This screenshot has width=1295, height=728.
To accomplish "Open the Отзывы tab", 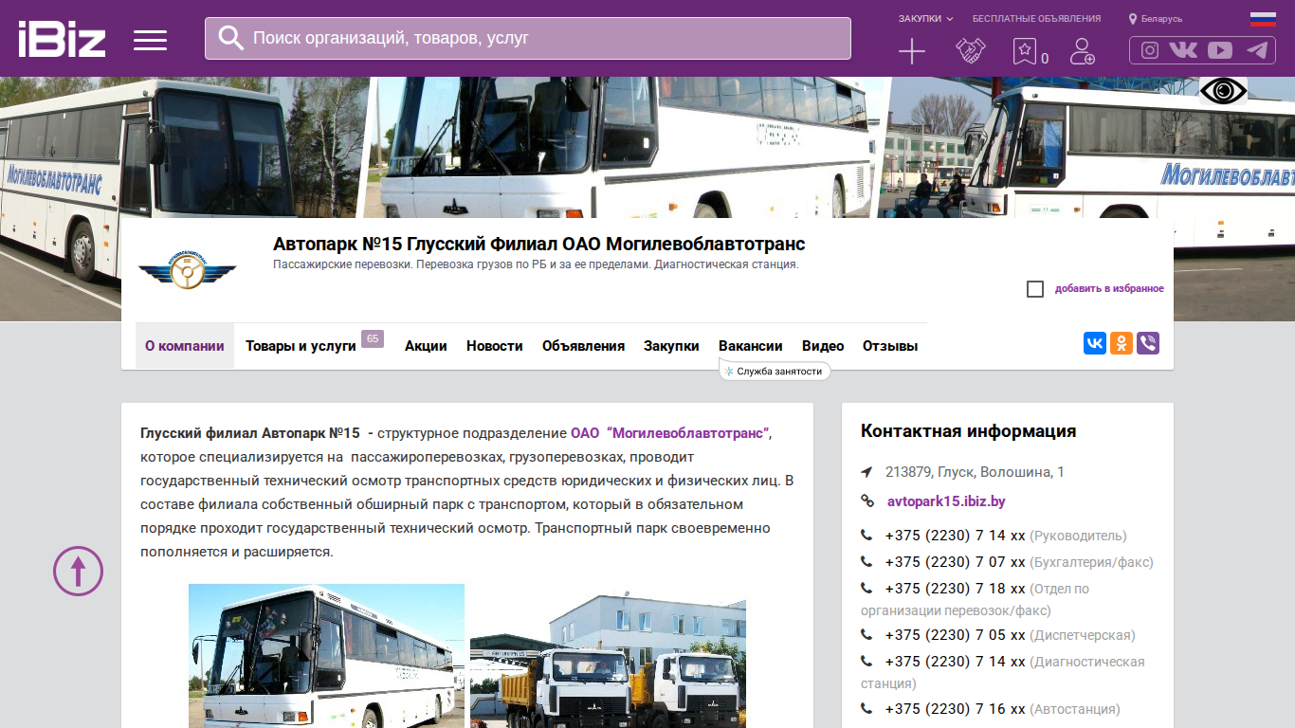I will click(x=890, y=346).
